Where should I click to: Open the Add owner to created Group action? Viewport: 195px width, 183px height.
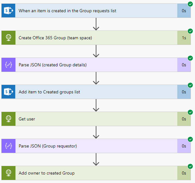pos(96,173)
